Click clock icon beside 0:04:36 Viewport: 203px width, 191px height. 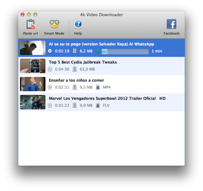click(50, 69)
